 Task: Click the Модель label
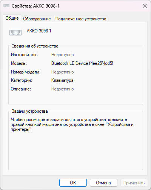tap(19, 63)
